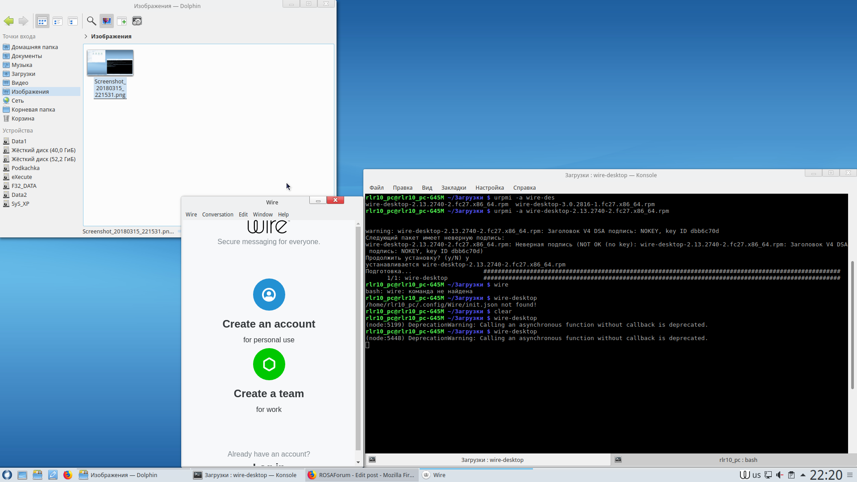
Task: Switch Dolphin to Details tree view
Action: 73,21
